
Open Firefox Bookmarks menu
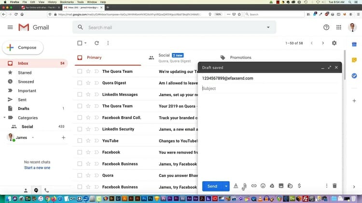tap(67, 2)
